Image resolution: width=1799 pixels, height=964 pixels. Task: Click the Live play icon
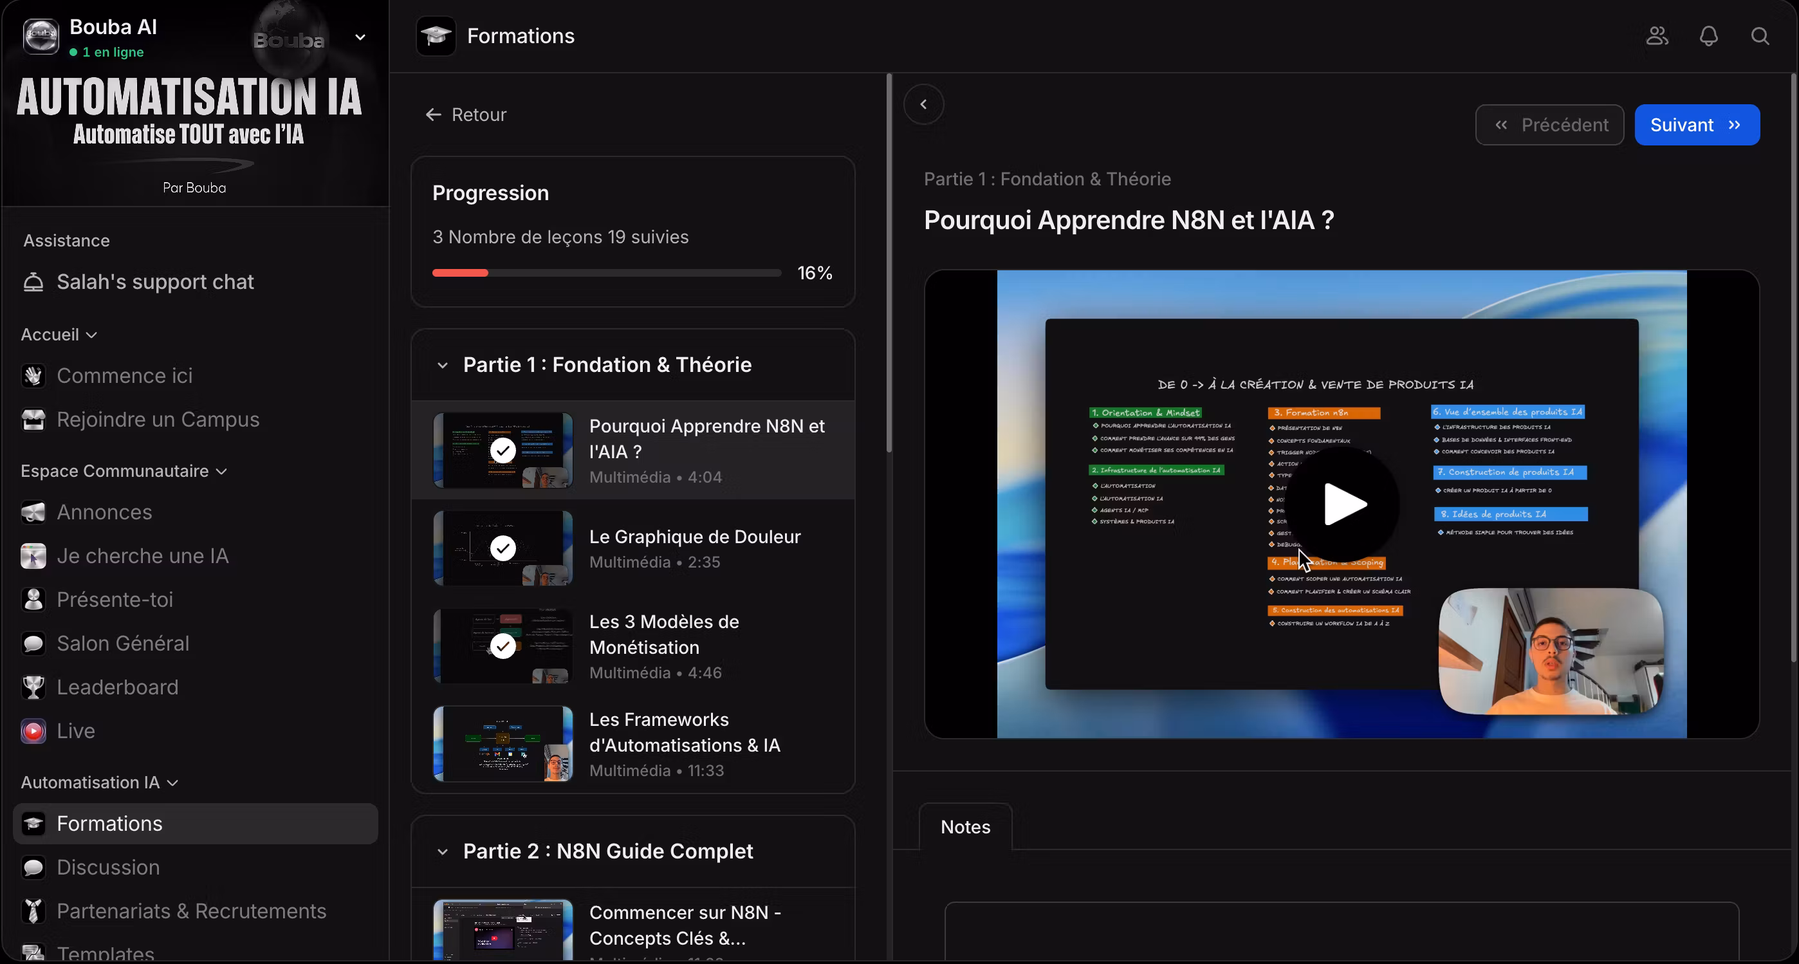click(33, 732)
